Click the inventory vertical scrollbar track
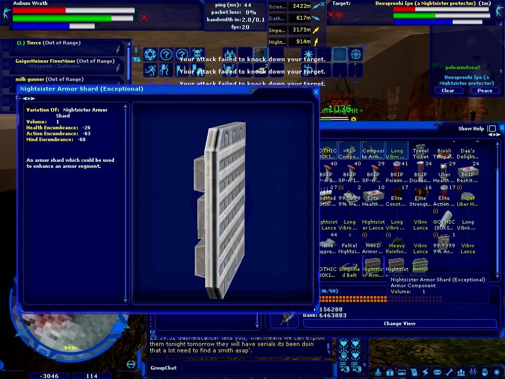The height and width of the screenshot is (379, 505). tap(498, 209)
